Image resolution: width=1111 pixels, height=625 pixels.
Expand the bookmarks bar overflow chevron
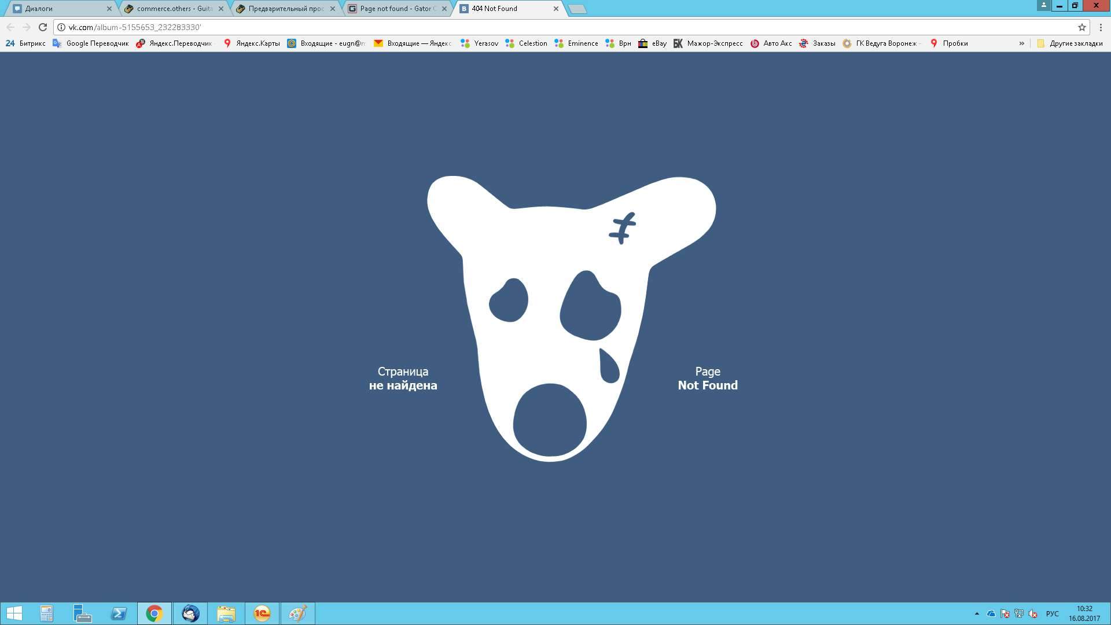[x=1021, y=43]
